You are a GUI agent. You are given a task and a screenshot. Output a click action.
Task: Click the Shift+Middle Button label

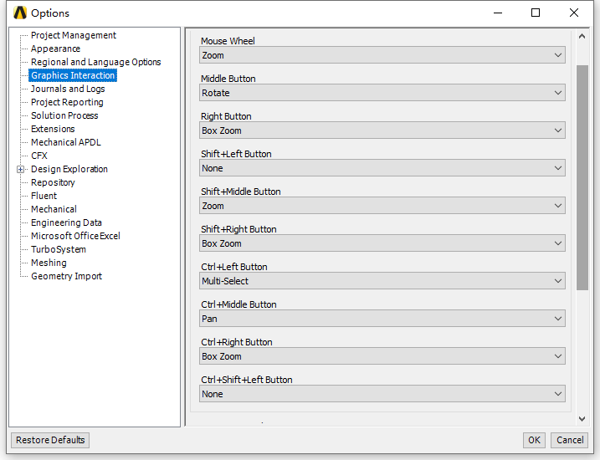click(241, 192)
